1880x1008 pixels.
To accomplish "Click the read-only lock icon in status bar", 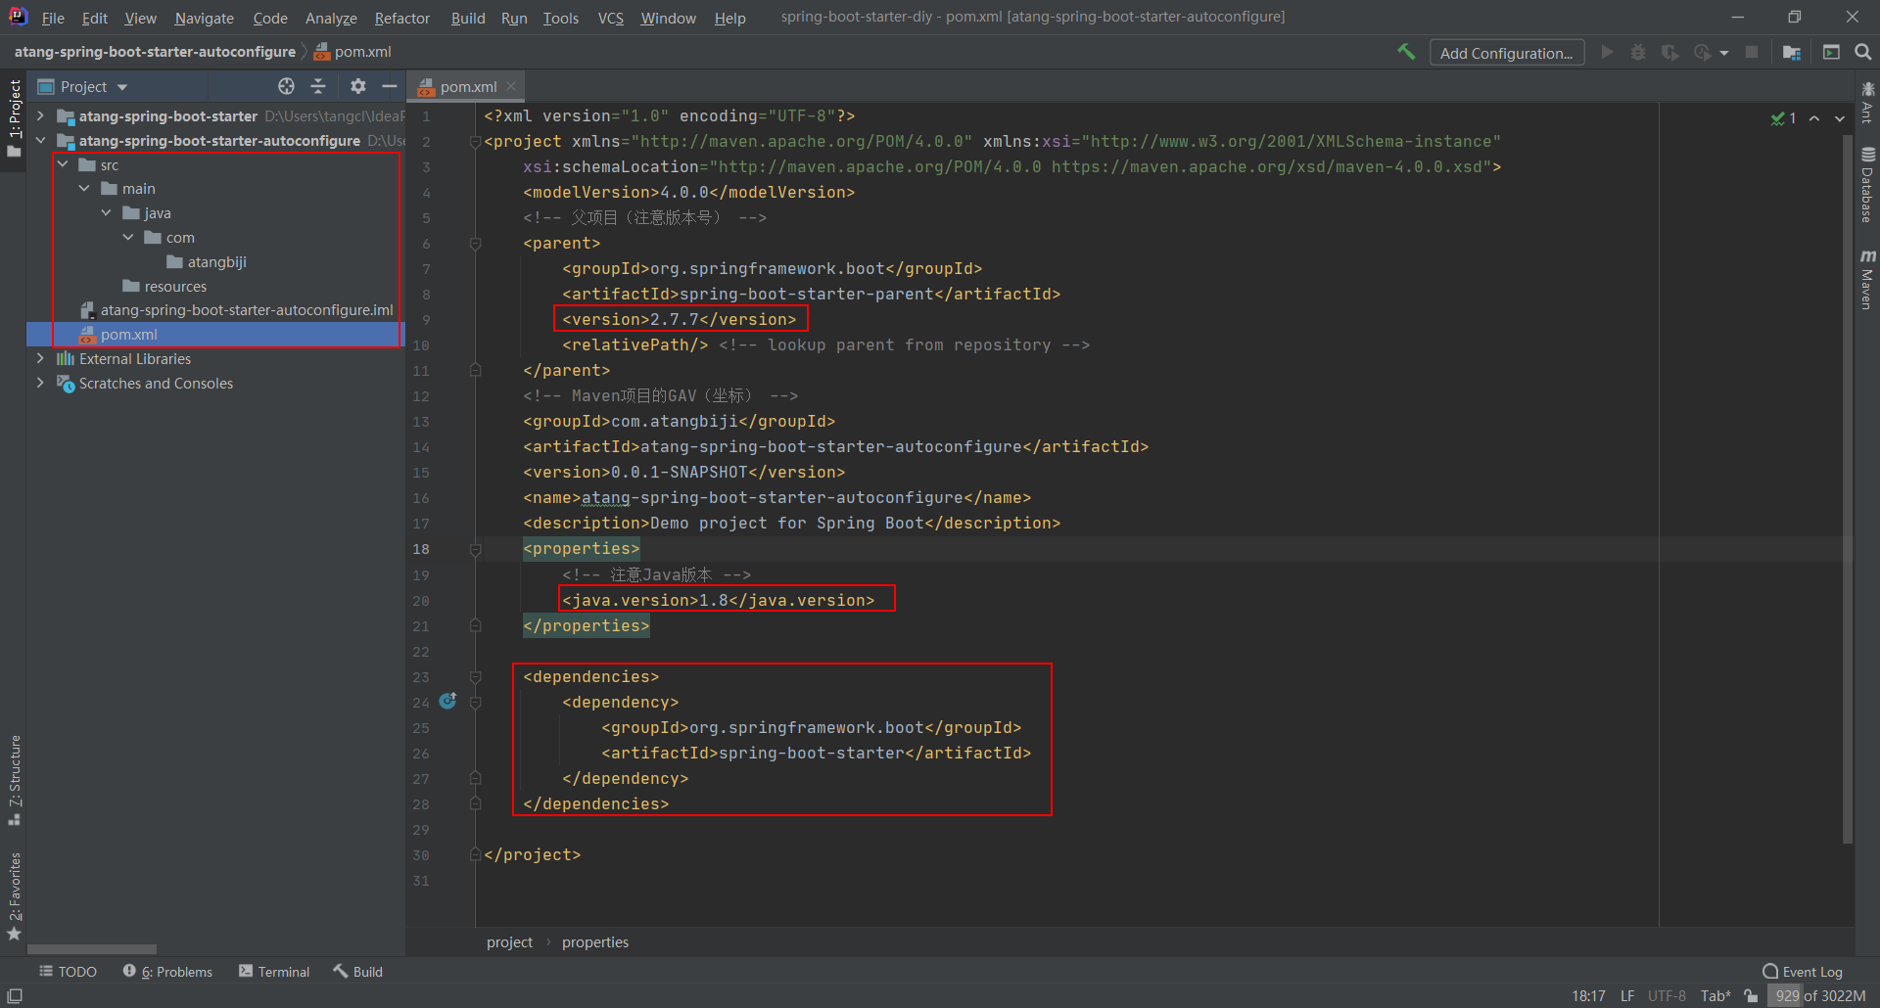I will [1751, 995].
